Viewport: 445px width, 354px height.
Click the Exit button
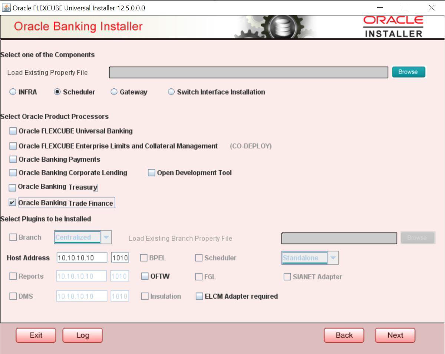click(36, 335)
